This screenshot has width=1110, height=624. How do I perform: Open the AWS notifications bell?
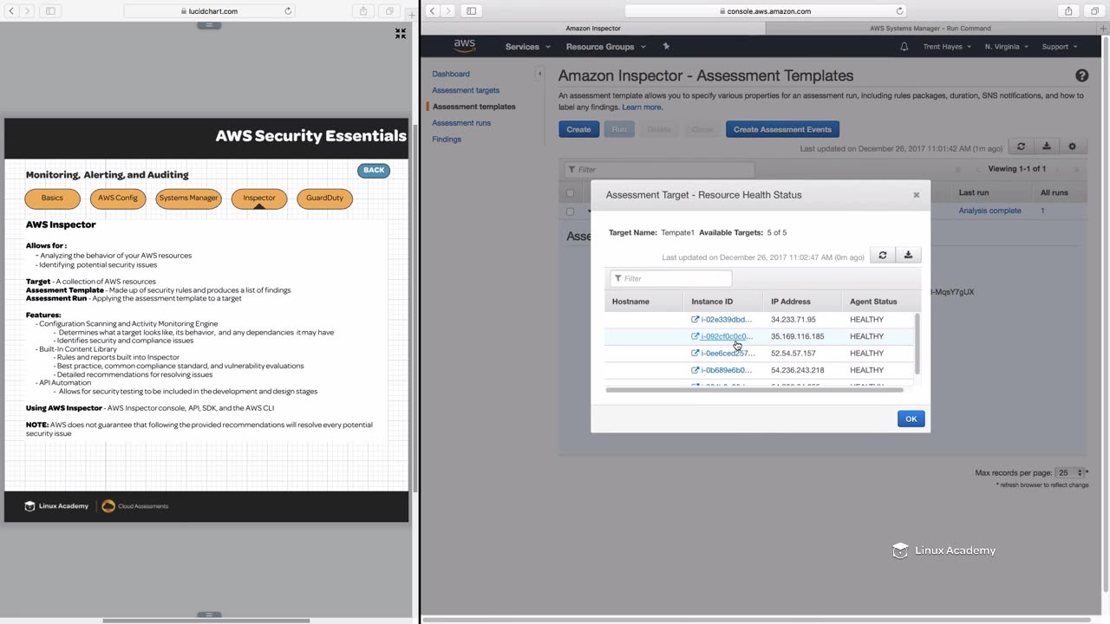pos(904,47)
